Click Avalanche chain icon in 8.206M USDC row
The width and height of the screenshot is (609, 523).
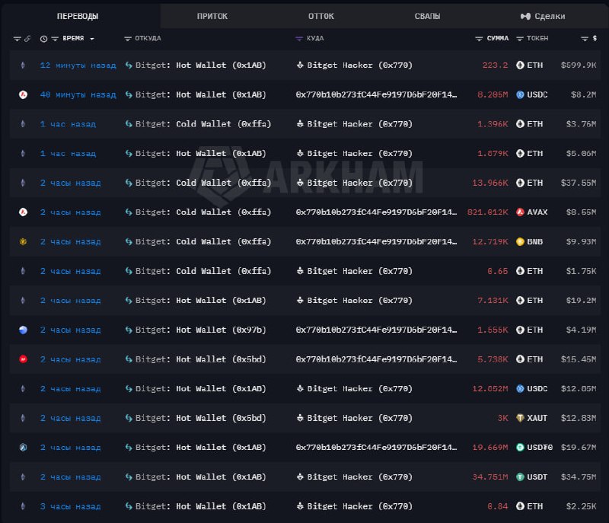23,94
